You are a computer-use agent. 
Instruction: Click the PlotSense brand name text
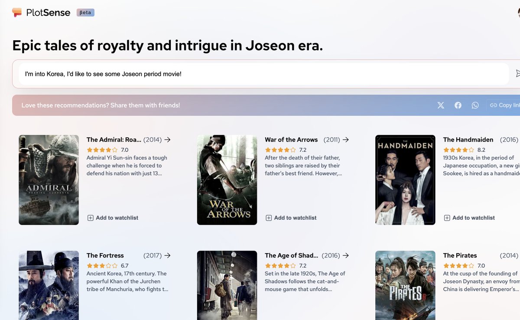[x=48, y=13]
